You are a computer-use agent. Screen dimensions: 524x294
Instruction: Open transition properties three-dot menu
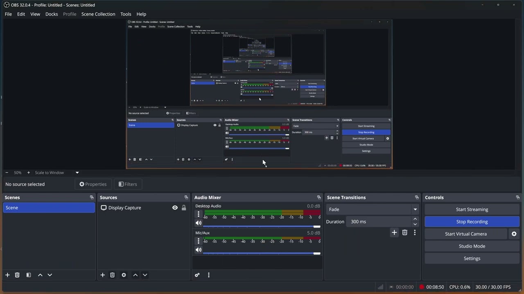[x=415, y=232]
